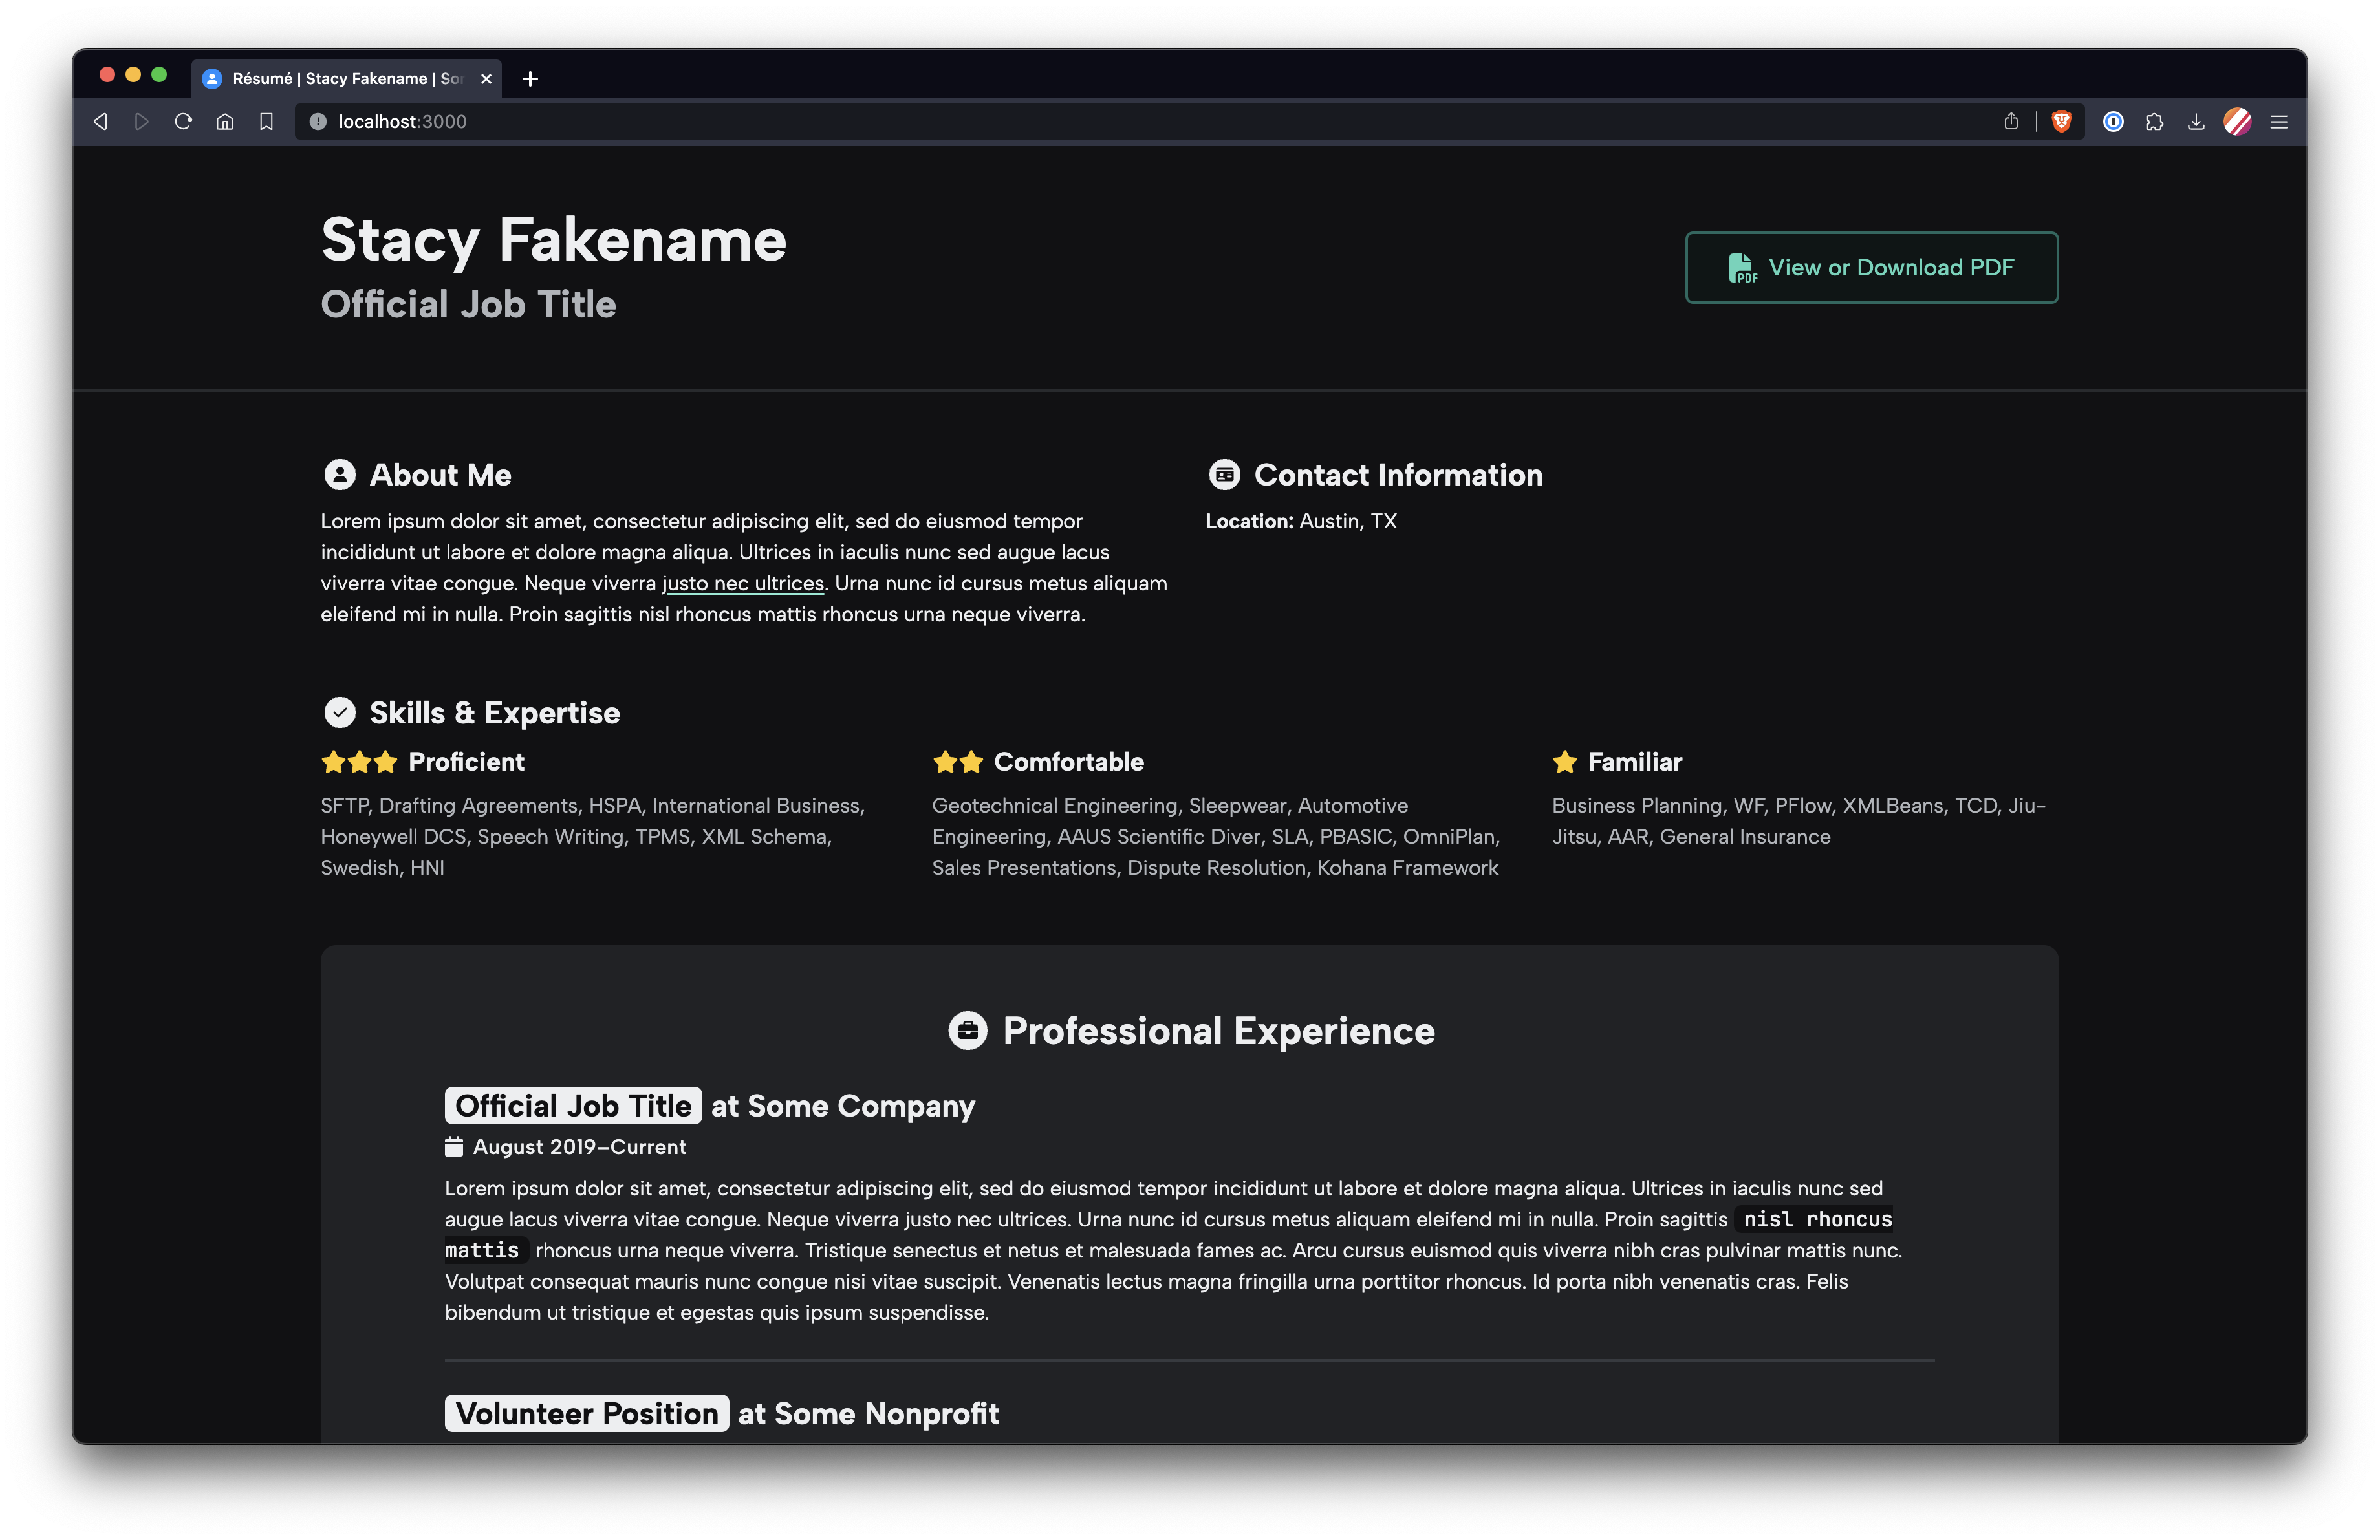The image size is (2380, 1540).
Task: Follow the justo nec ultrices link
Action: click(743, 584)
